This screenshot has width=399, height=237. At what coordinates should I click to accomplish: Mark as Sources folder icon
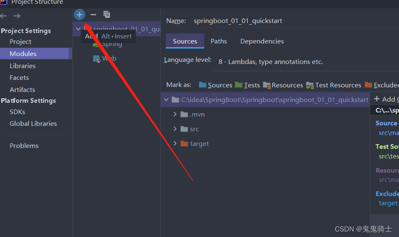pos(203,84)
